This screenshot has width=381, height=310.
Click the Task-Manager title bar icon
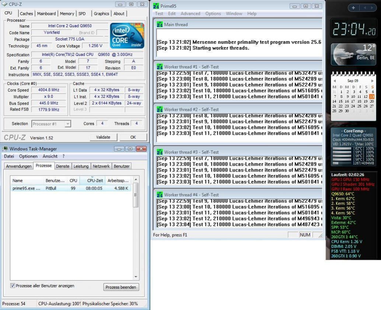(5, 149)
